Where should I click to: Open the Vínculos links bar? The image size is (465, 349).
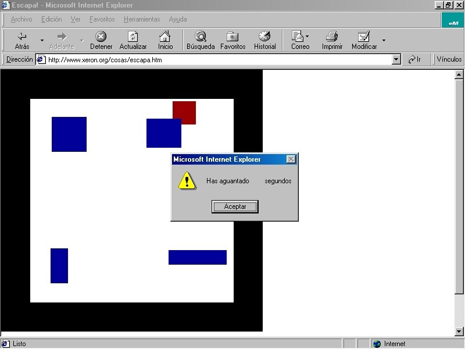pyautogui.click(x=449, y=59)
